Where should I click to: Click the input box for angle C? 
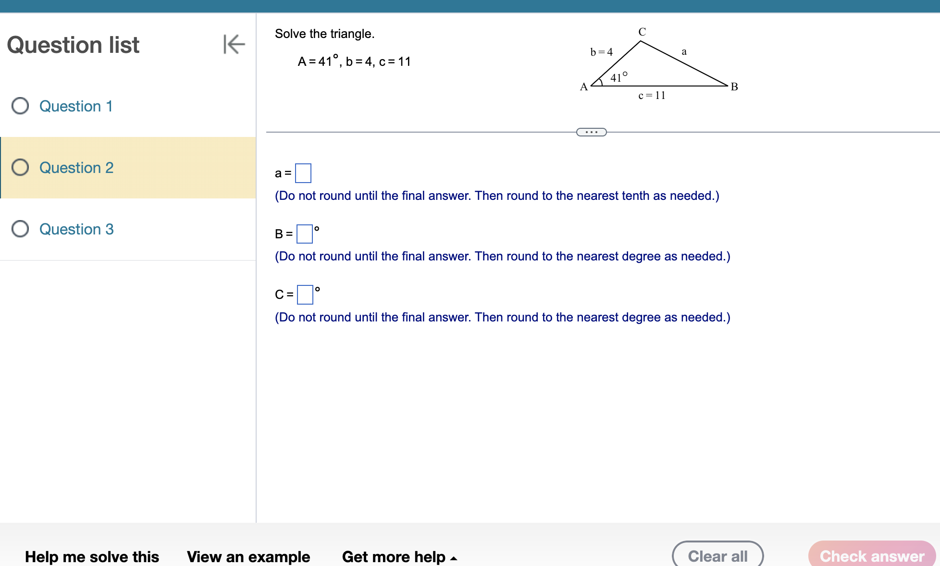pos(305,295)
